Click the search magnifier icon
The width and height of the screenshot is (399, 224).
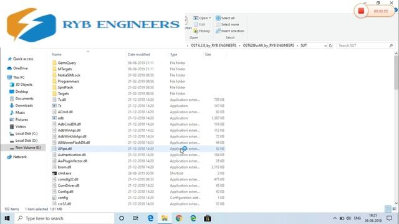coord(391,45)
